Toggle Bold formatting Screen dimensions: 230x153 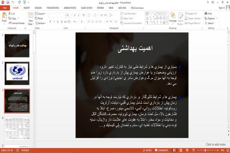(50, 22)
